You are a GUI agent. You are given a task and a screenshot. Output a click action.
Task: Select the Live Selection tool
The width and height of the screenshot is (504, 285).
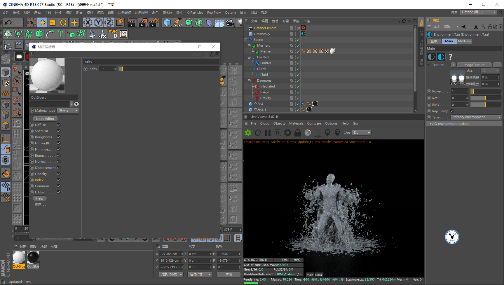pos(32,22)
